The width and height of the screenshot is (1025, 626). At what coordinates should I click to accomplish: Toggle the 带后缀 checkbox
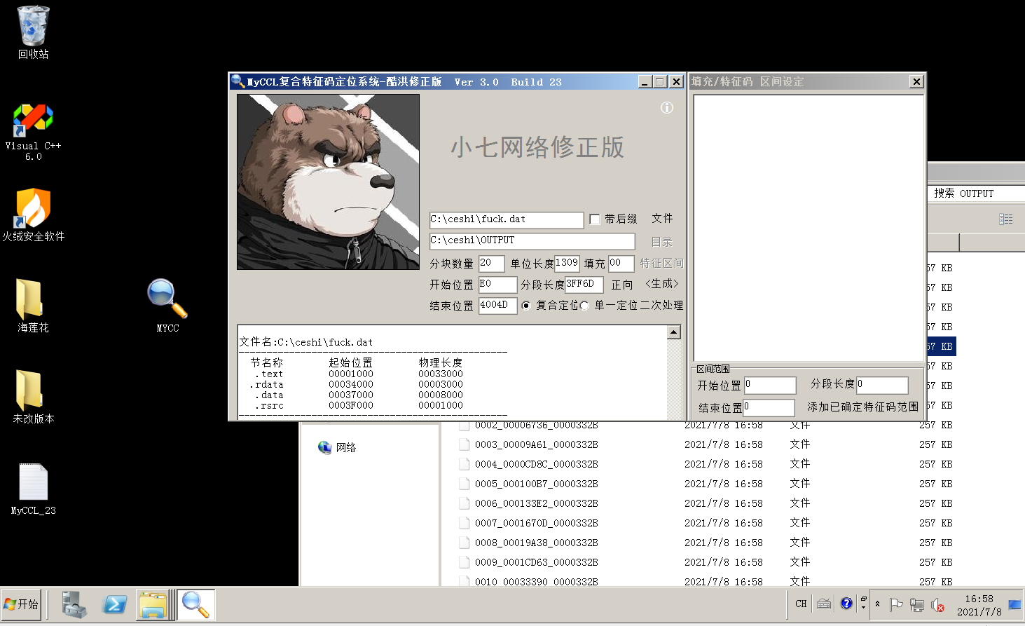pos(595,219)
